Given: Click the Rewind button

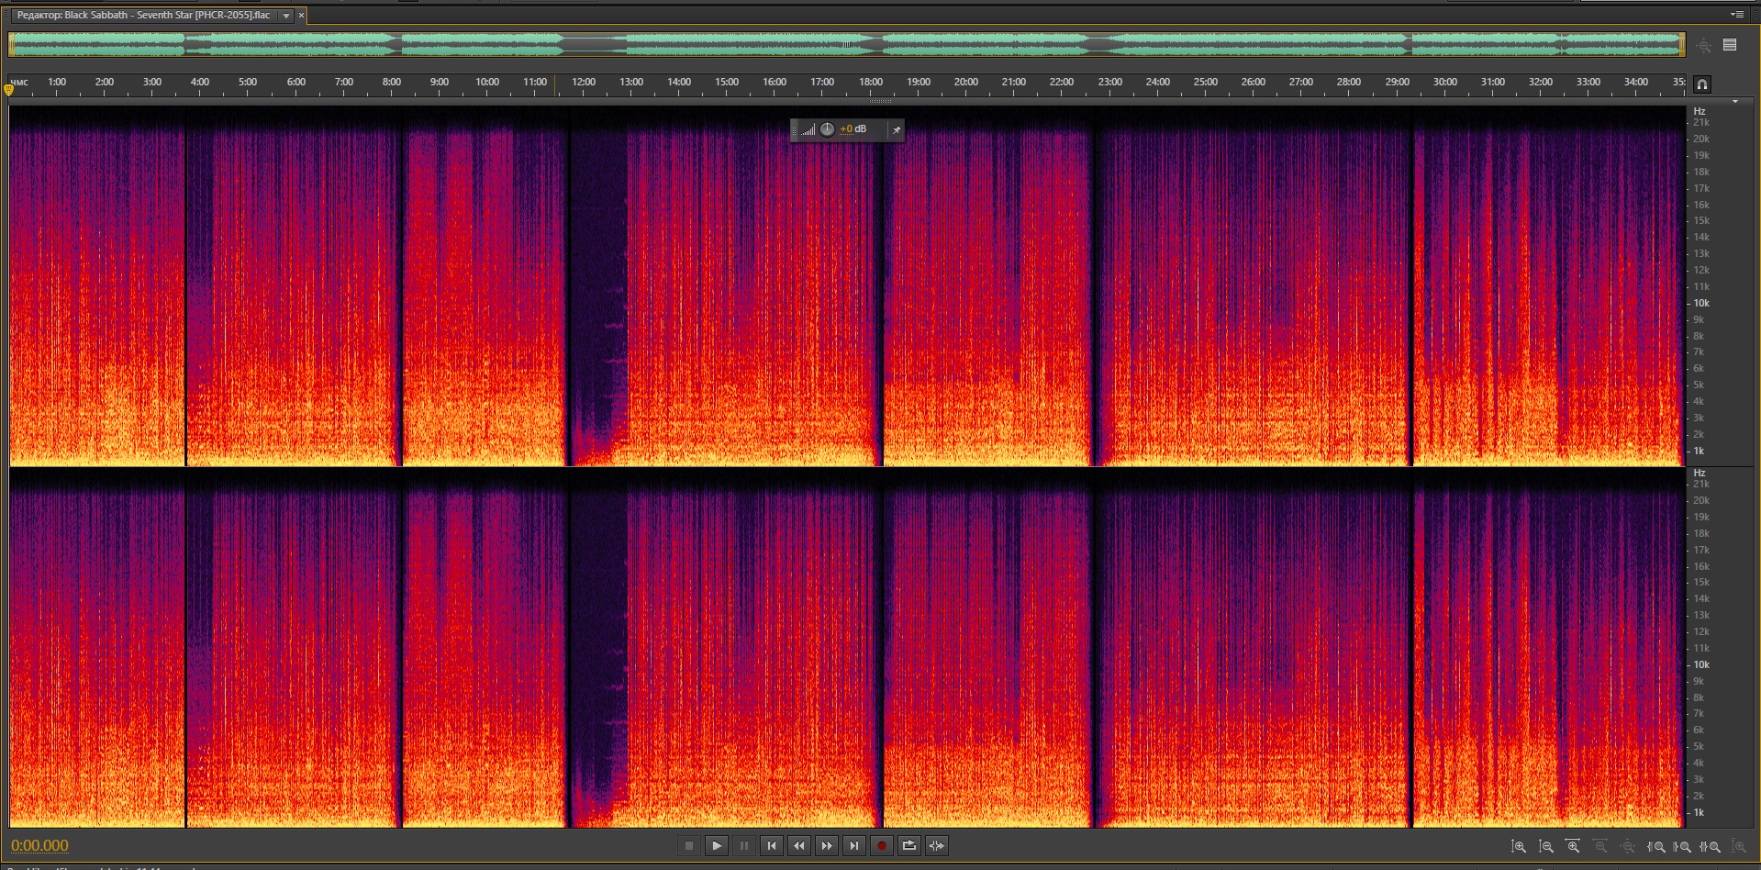Looking at the screenshot, I should click(x=799, y=846).
